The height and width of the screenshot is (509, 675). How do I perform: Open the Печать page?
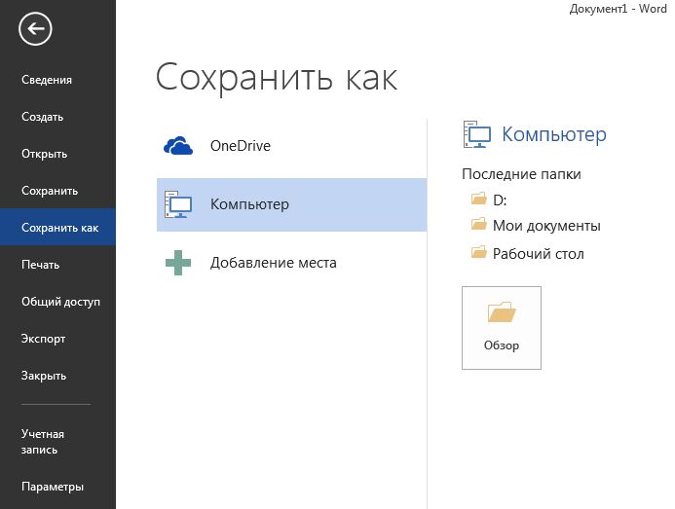click(x=41, y=265)
